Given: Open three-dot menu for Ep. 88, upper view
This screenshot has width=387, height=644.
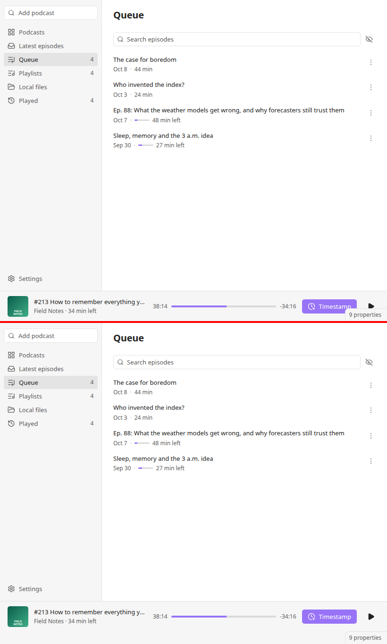Looking at the screenshot, I should point(371,113).
